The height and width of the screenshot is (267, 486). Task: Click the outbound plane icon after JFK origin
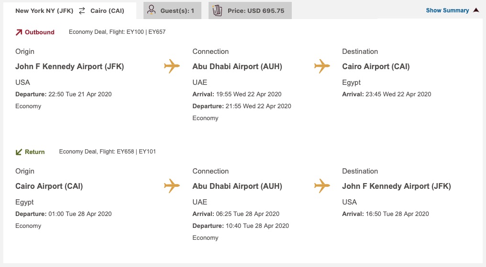coord(172,66)
